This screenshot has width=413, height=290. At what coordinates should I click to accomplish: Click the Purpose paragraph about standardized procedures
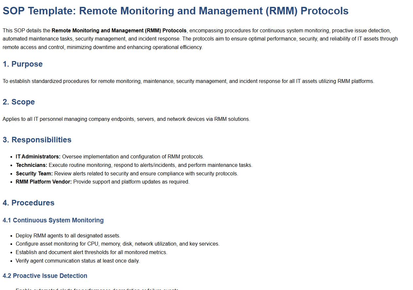[x=188, y=81]
